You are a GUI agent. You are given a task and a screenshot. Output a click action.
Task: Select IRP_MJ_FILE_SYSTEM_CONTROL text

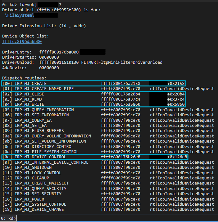pyautogui.click(x=46, y=152)
